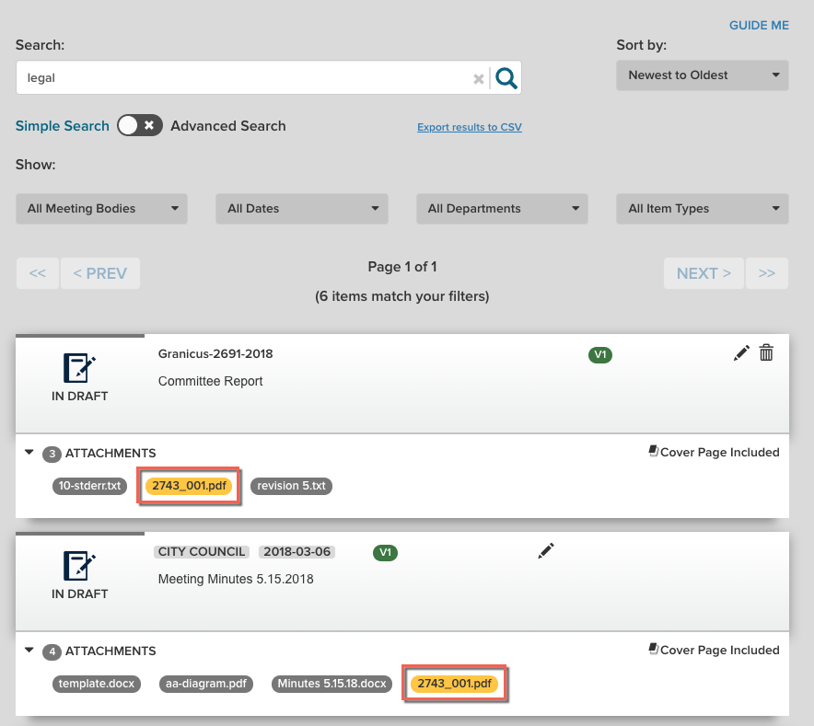This screenshot has width=814, height=726.
Task: Open the All Departments dropdown
Action: click(x=502, y=209)
